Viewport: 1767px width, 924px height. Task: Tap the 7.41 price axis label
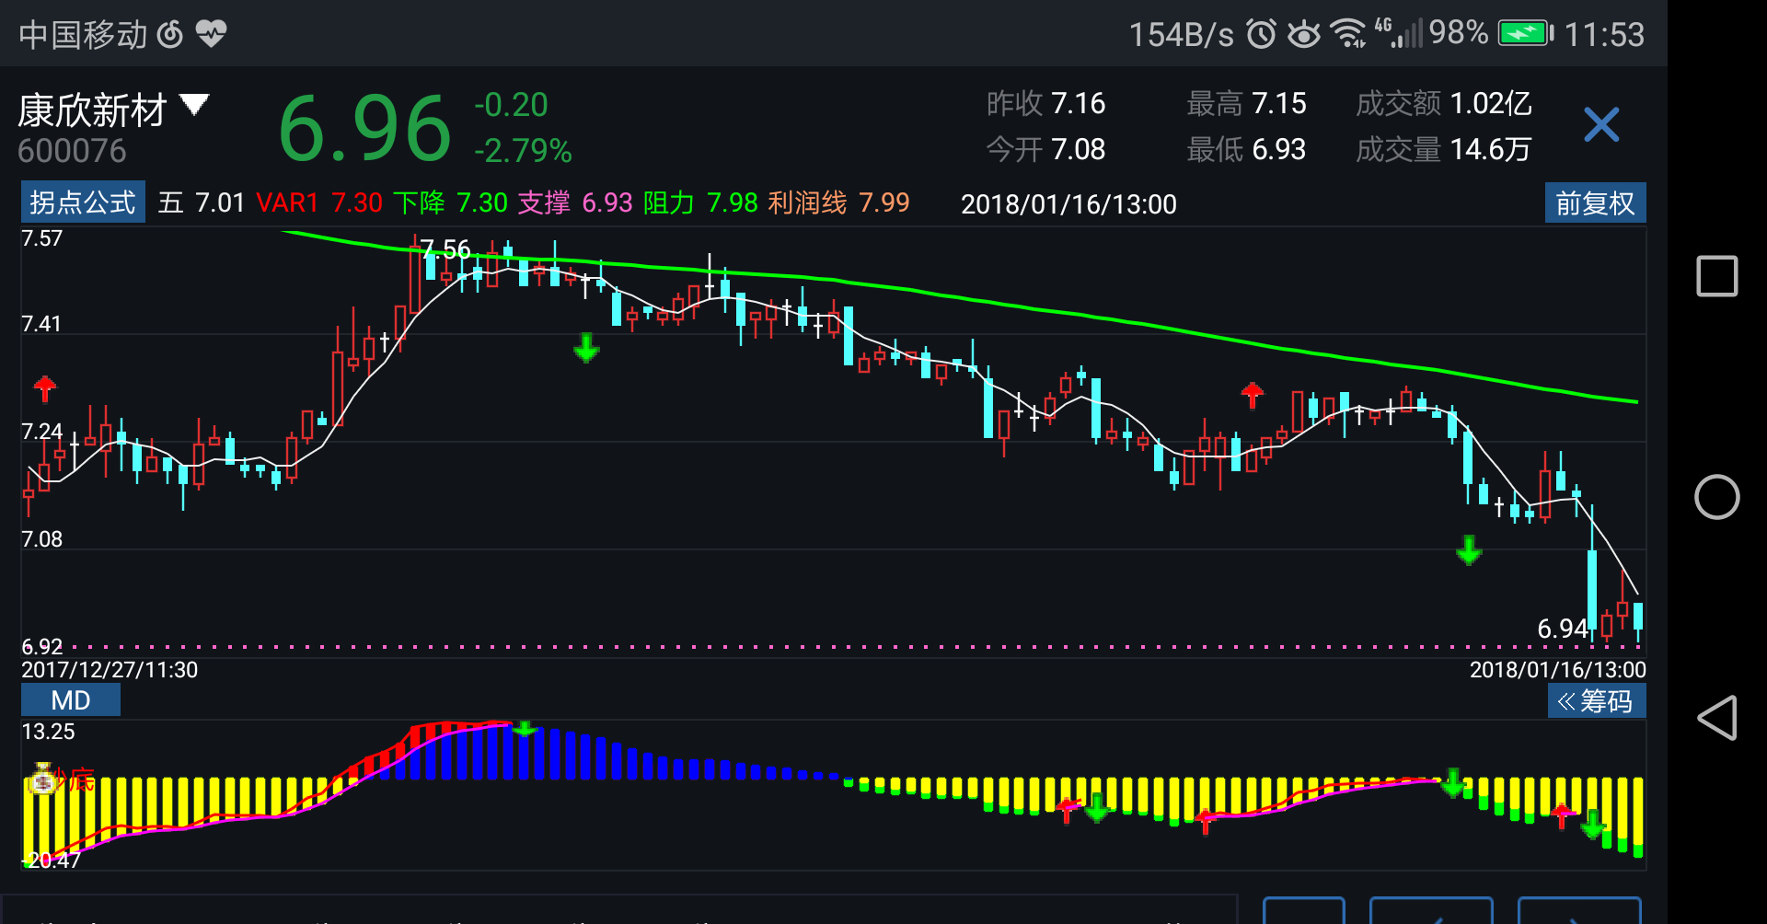41,324
